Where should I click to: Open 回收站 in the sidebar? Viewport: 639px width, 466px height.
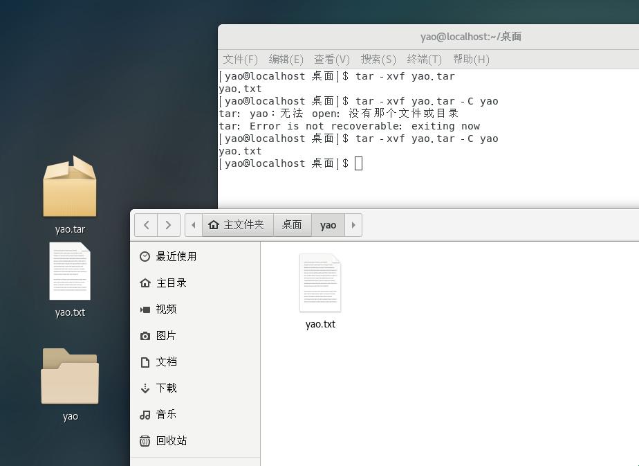click(195, 440)
